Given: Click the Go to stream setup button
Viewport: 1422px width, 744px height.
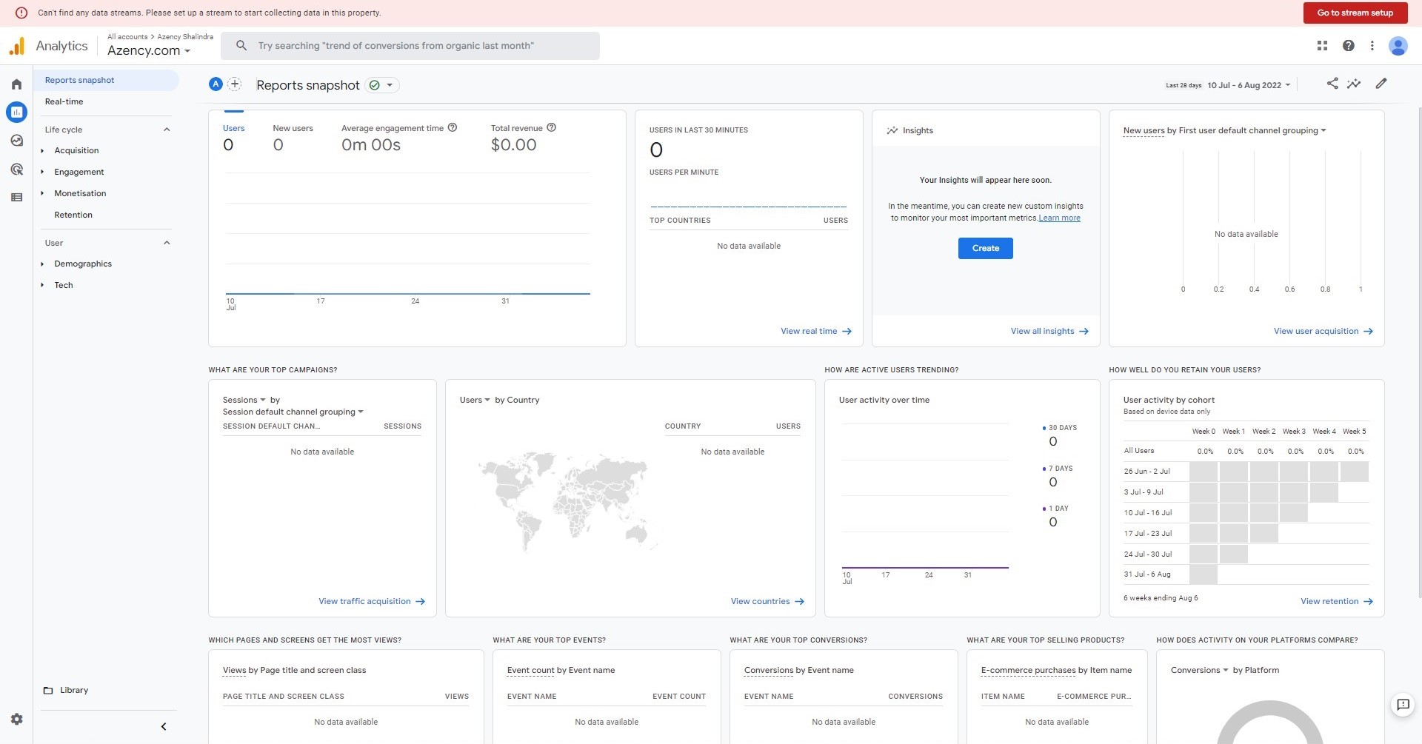Looking at the screenshot, I should pyautogui.click(x=1355, y=13).
